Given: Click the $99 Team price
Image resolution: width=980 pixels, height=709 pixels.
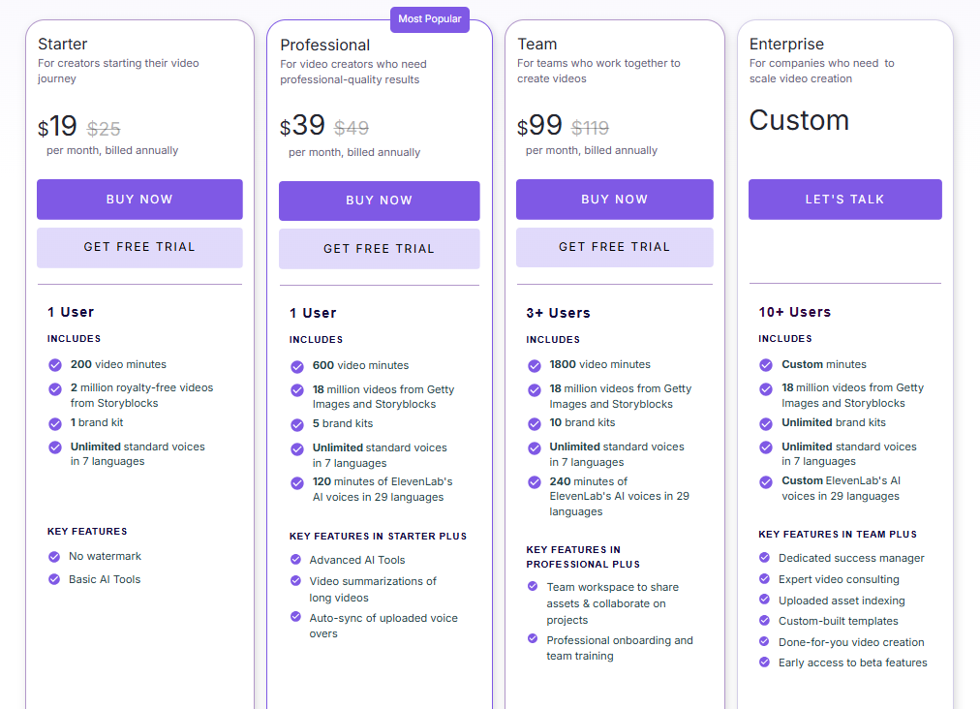Looking at the screenshot, I should (x=539, y=126).
